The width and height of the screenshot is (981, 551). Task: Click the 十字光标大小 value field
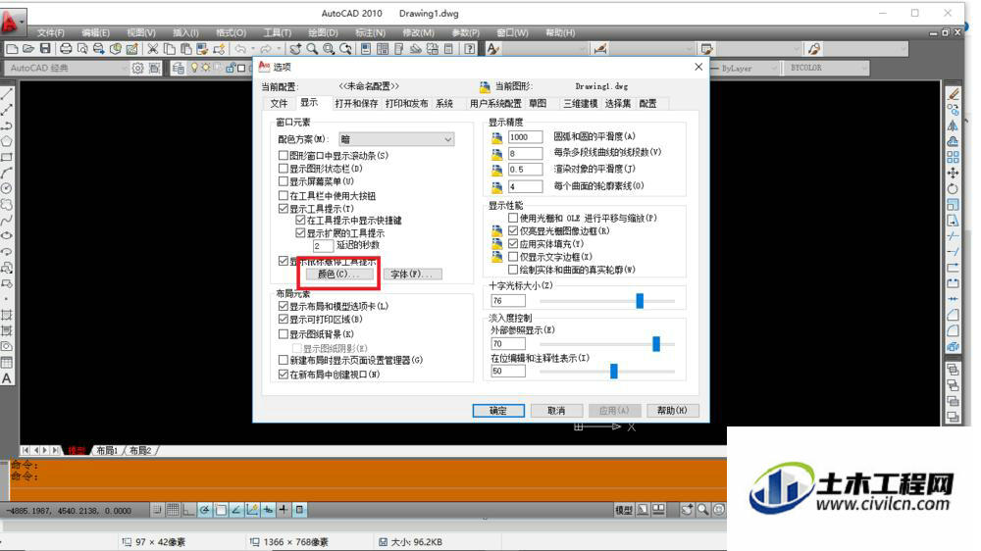click(x=508, y=301)
